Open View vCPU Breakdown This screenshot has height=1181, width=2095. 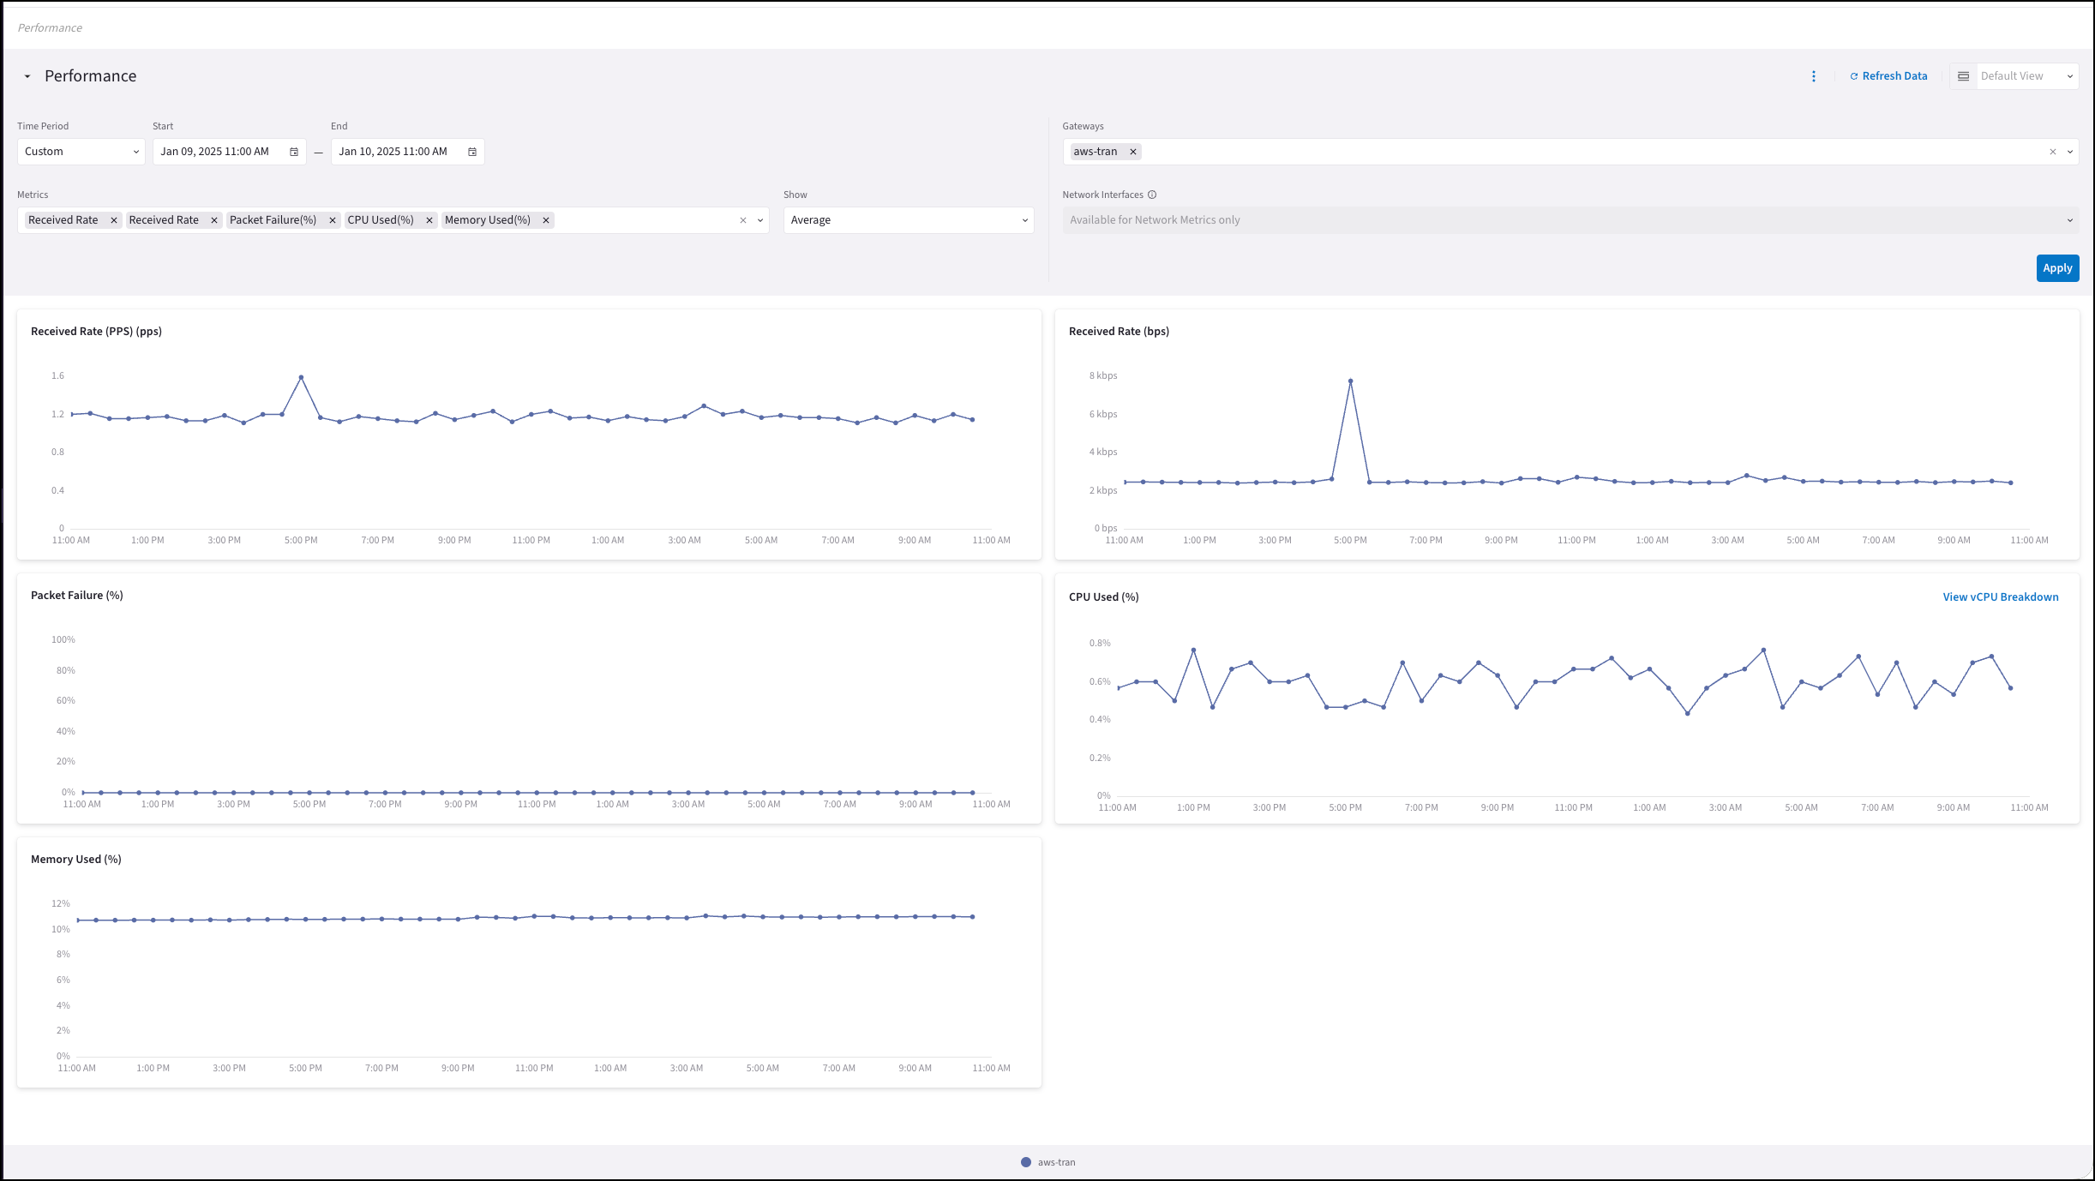(2000, 596)
